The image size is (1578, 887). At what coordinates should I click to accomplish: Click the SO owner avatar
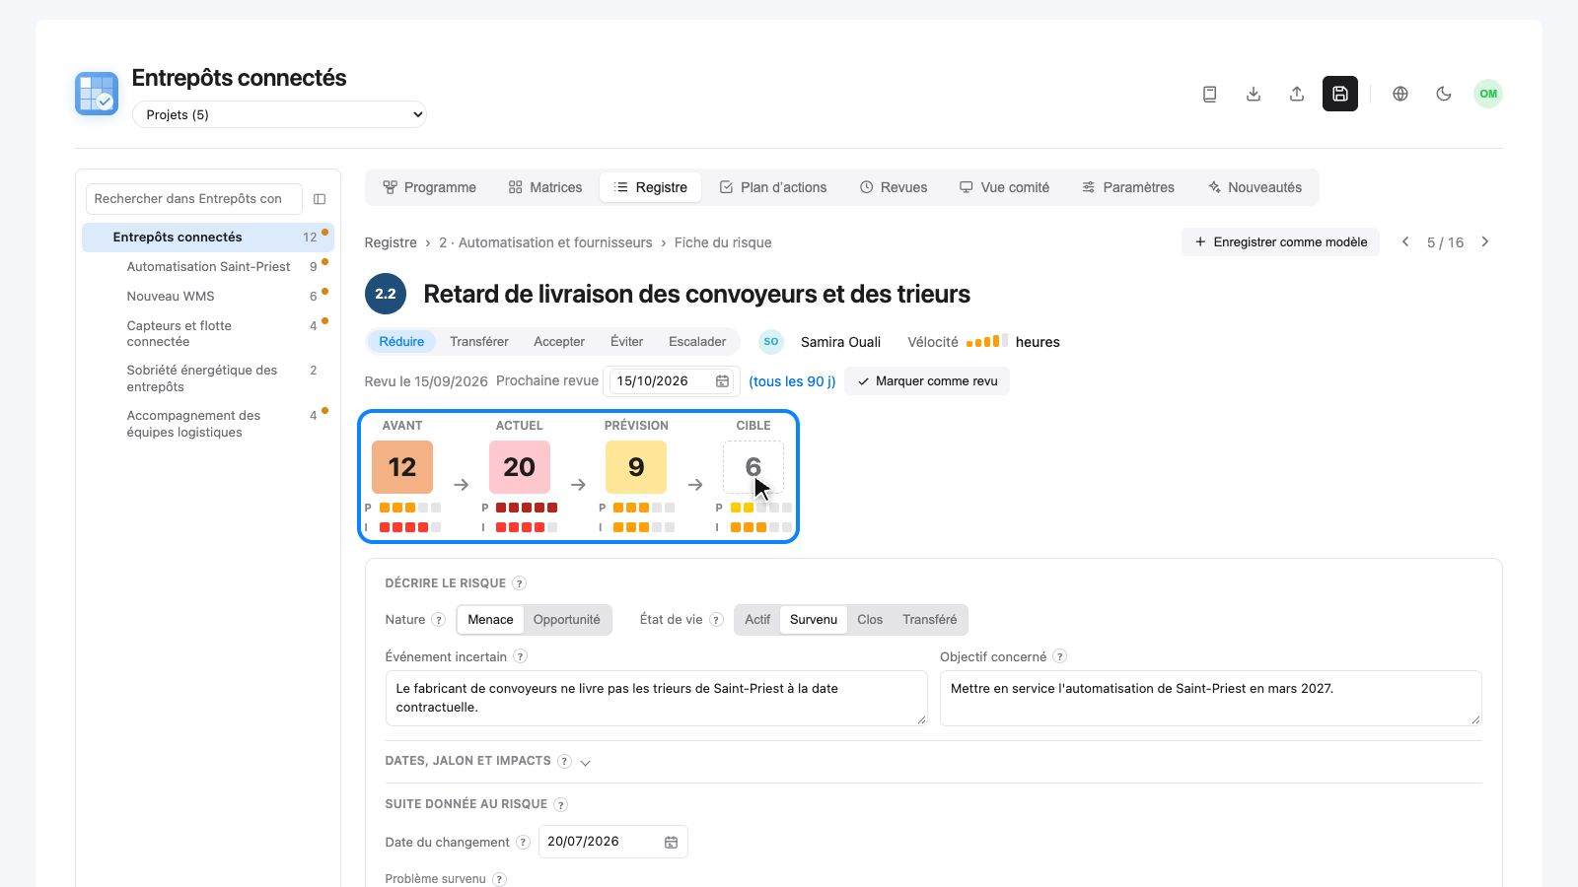coord(771,342)
